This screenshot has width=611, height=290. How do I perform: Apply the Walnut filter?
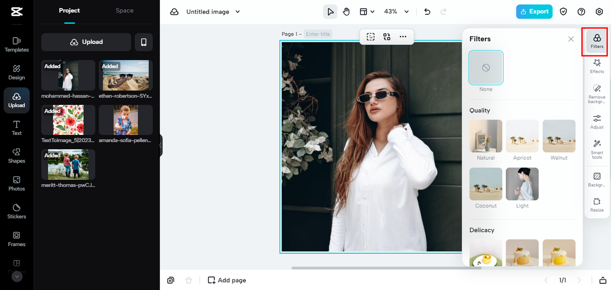(559, 136)
